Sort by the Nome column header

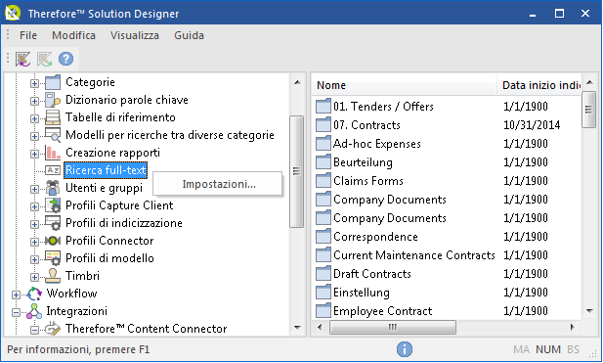point(404,85)
